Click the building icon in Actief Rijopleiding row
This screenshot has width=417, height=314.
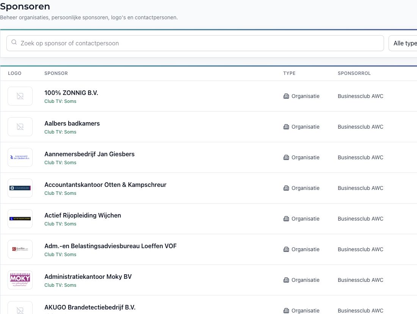[x=286, y=219]
